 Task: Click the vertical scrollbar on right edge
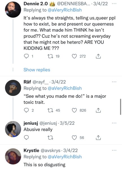[121, 107]
